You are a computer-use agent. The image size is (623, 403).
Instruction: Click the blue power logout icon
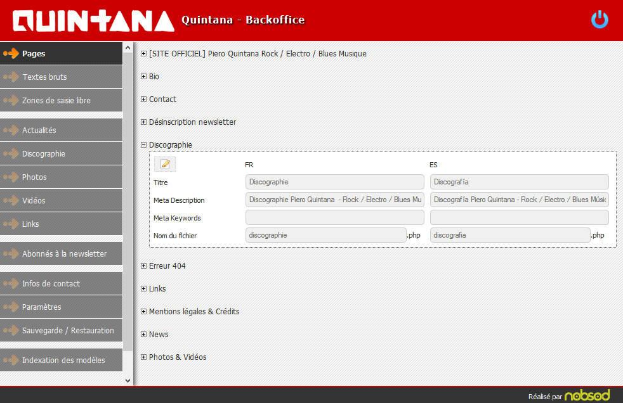(600, 20)
